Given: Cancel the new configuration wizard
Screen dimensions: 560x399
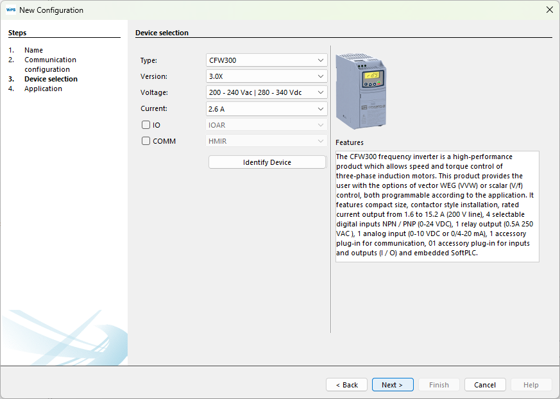Looking at the screenshot, I should [485, 385].
